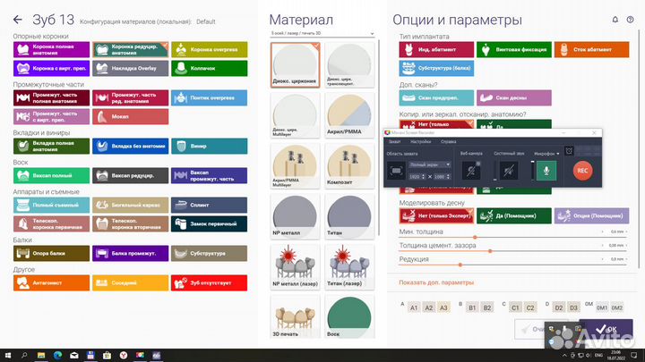The height and width of the screenshot is (362, 645).
Task: Select the Сплинт appliance type
Action: [x=208, y=205]
